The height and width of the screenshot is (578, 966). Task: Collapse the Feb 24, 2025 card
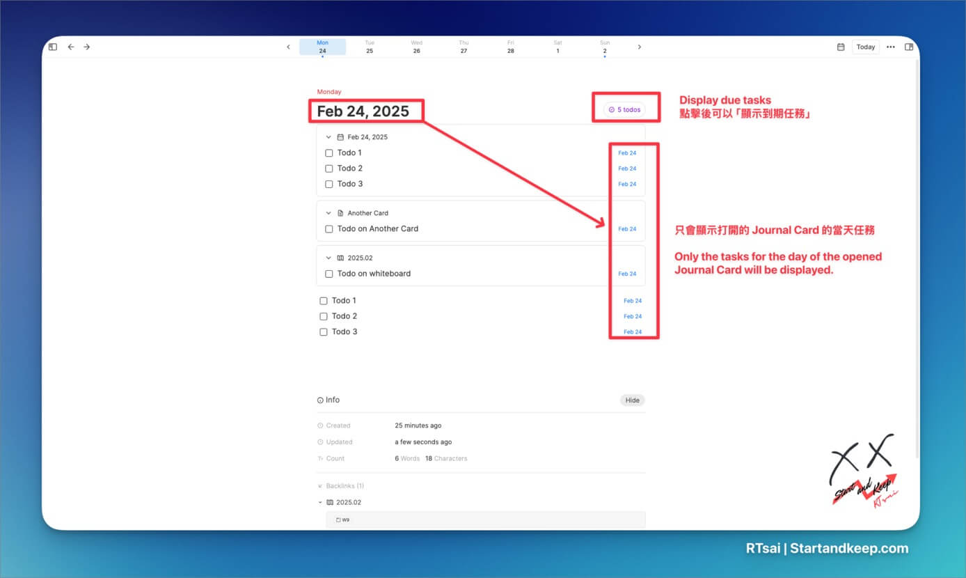tap(328, 136)
